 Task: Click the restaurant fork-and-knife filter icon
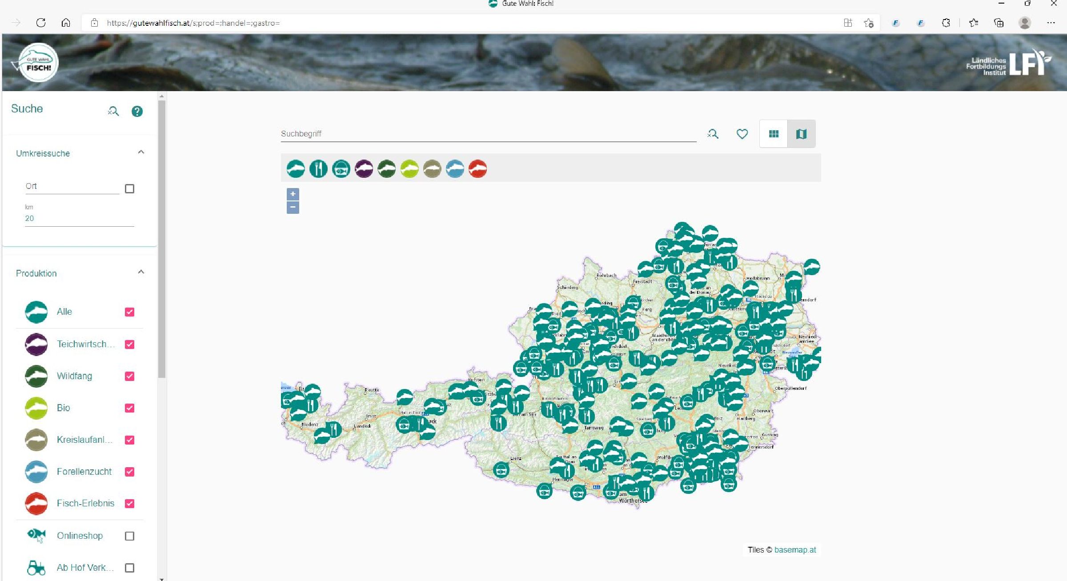tap(318, 169)
